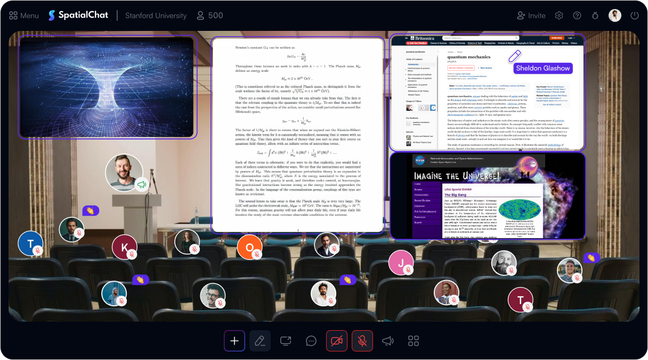Open the Menu in the top bar
The image size is (648, 360).
click(x=23, y=15)
